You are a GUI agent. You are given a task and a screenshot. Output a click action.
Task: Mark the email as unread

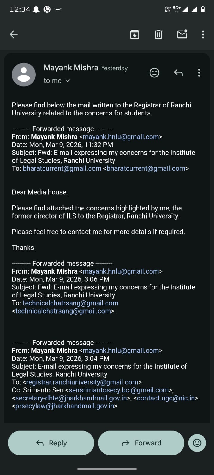tap(182, 34)
